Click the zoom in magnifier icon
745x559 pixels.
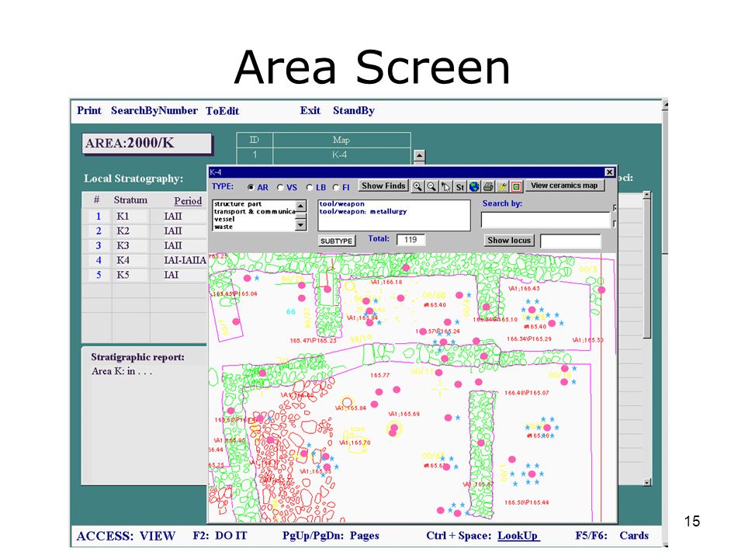(x=418, y=186)
